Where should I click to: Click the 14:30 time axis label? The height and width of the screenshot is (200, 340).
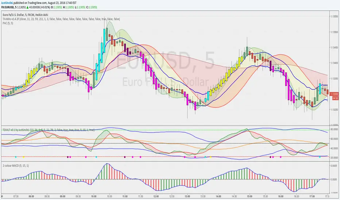[234, 196]
